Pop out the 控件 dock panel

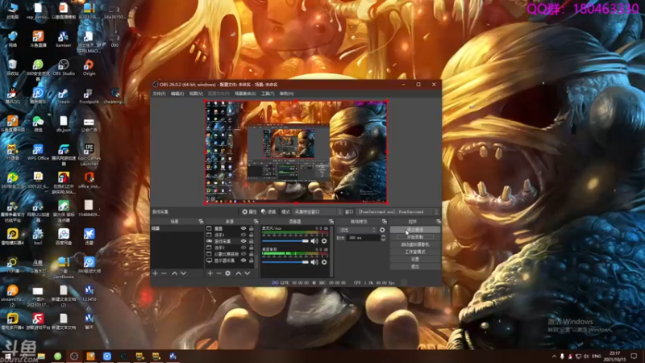(439, 221)
